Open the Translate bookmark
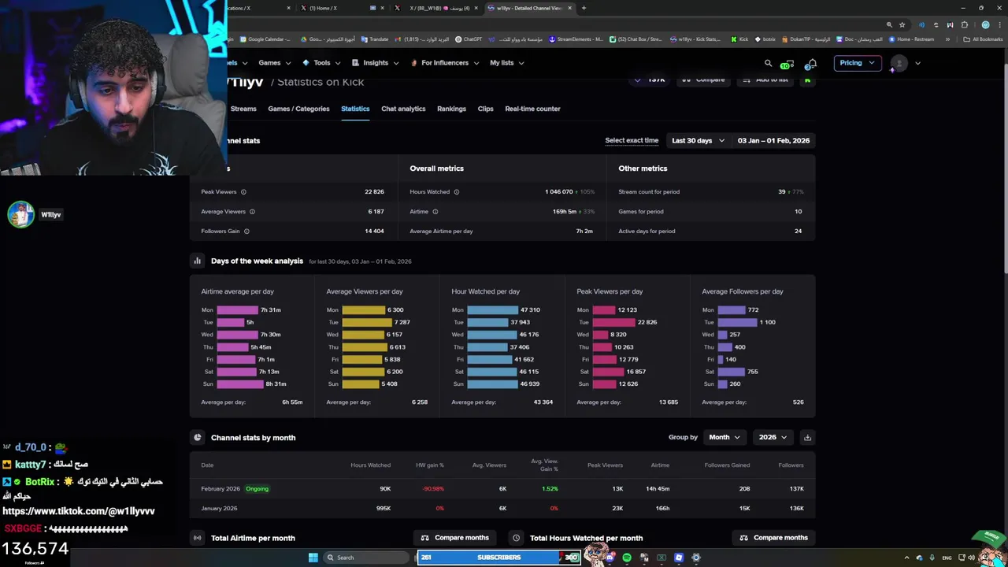This screenshot has width=1008, height=567. [x=374, y=39]
